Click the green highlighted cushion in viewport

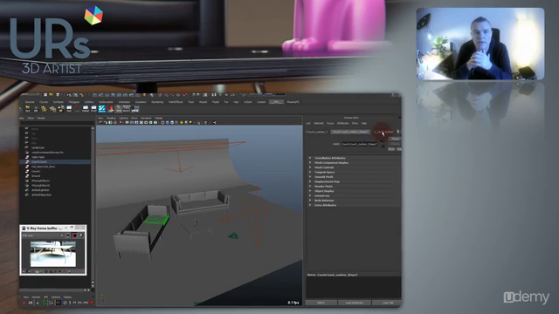coord(155,219)
